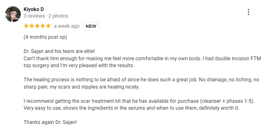Click the NEW badge on the review
Viewport: 265px width, 128px height.
(x=91, y=26)
